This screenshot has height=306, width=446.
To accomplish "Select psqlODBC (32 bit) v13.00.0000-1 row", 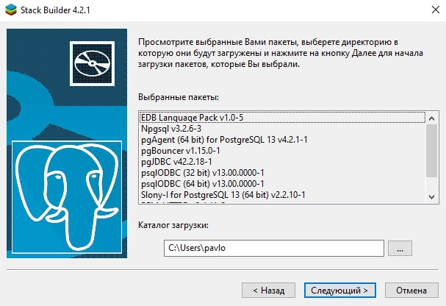I will (282, 173).
